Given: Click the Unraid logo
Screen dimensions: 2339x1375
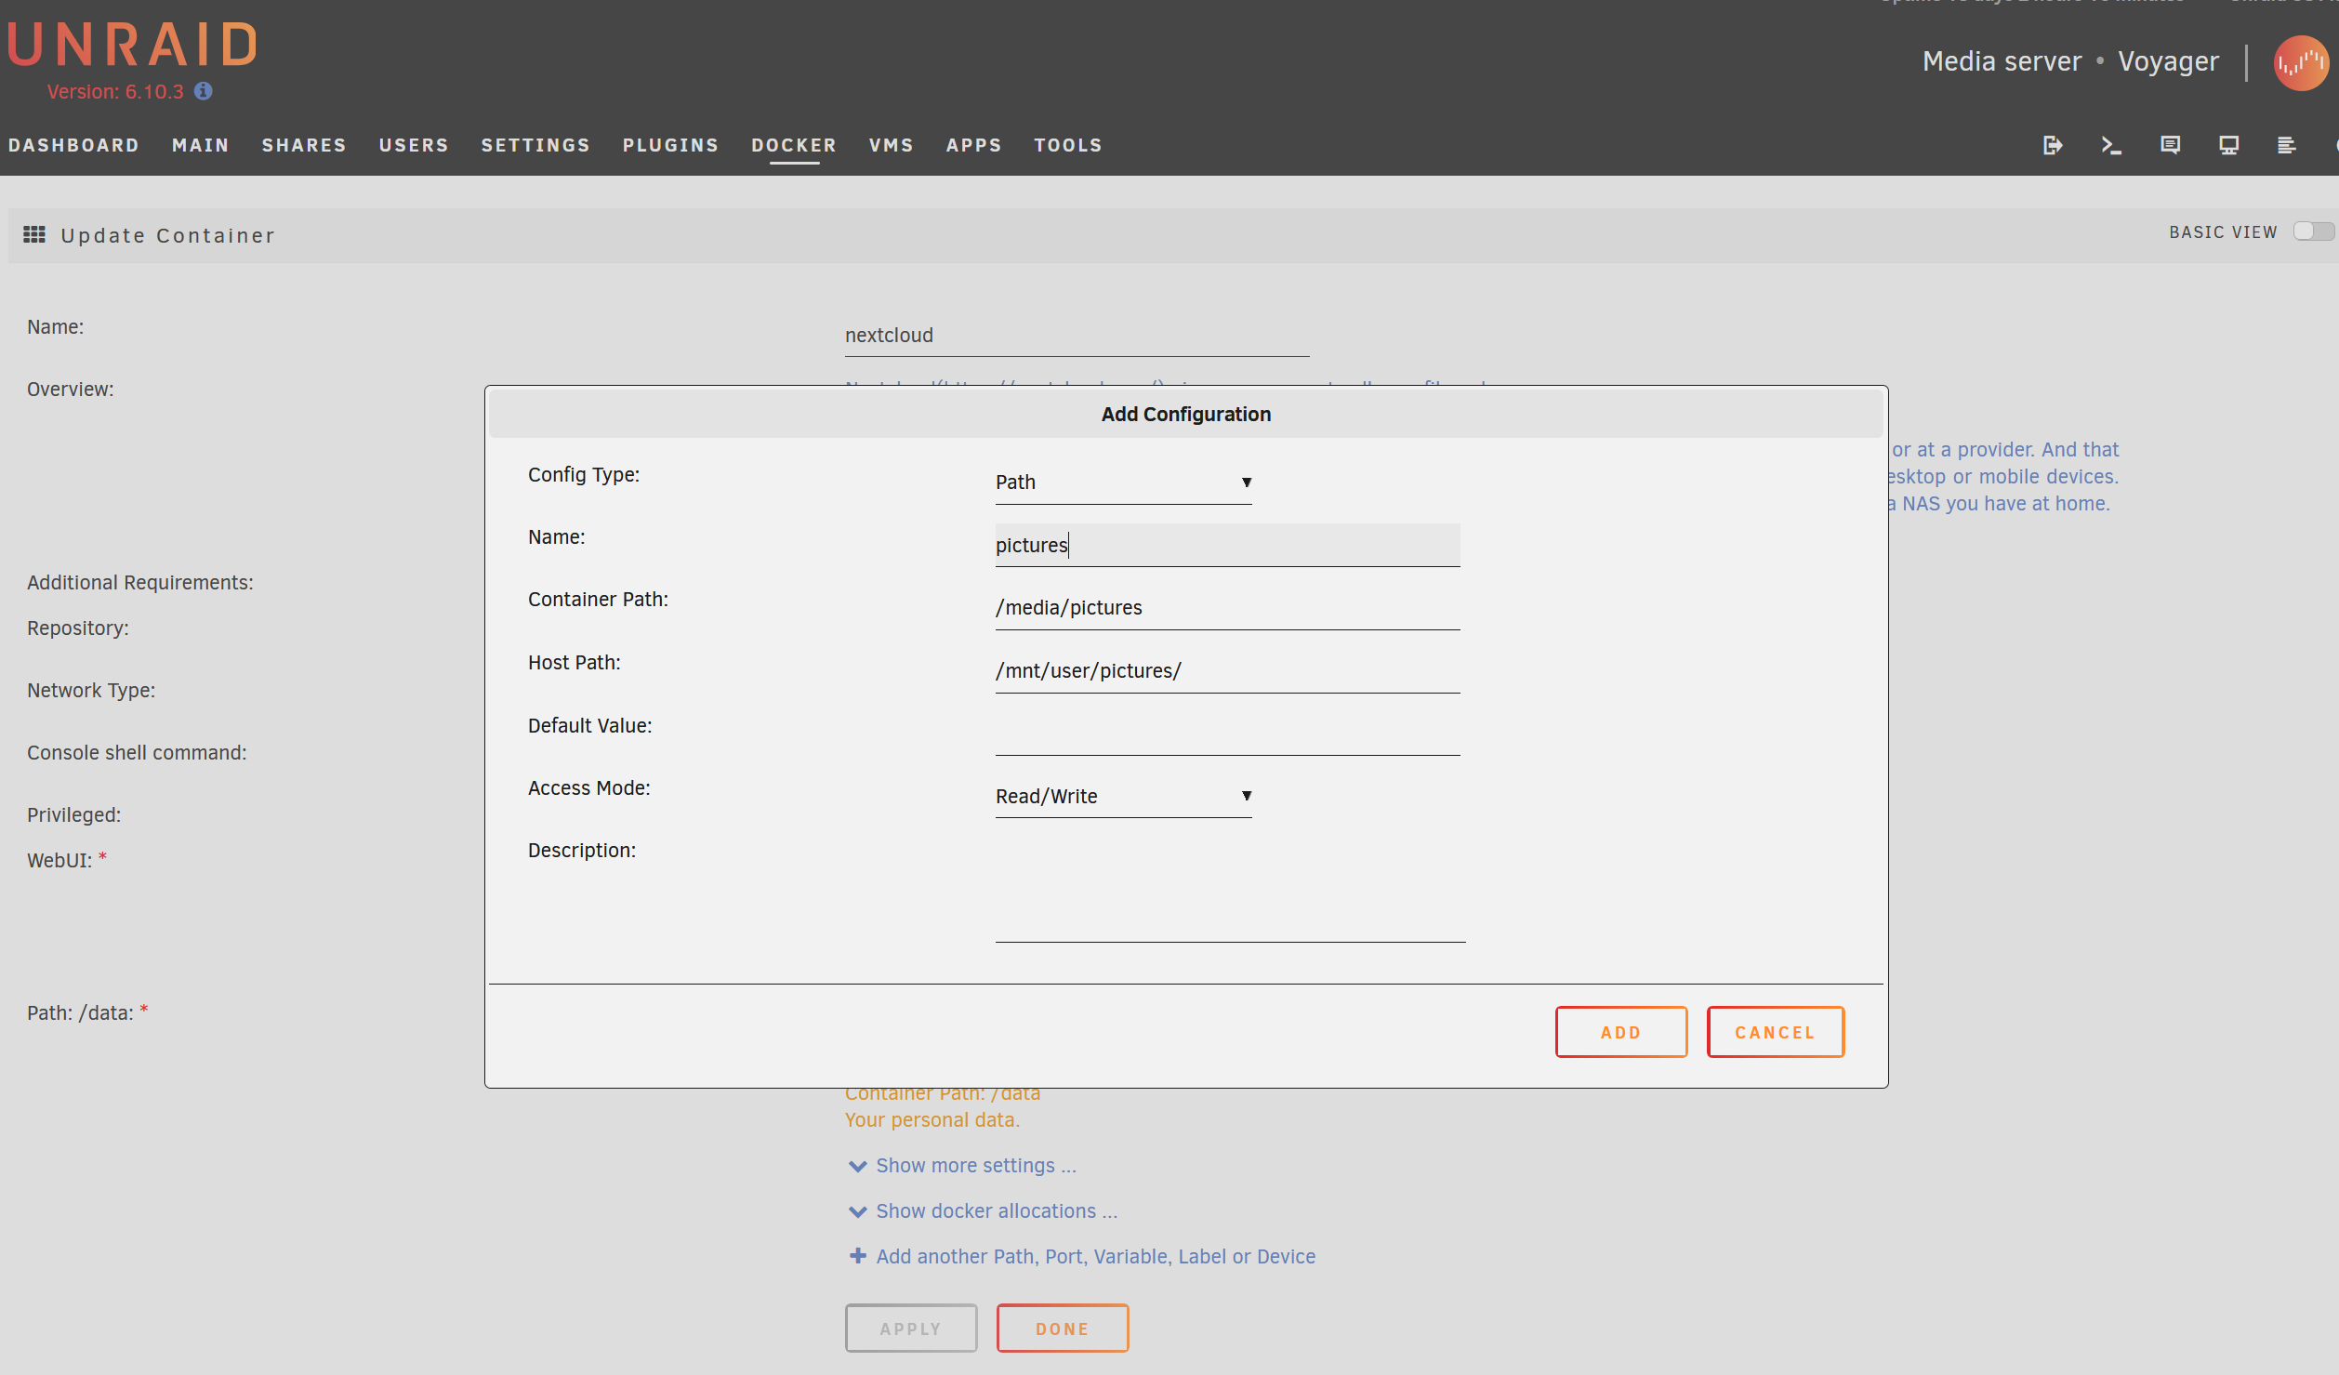Looking at the screenshot, I should (131, 45).
